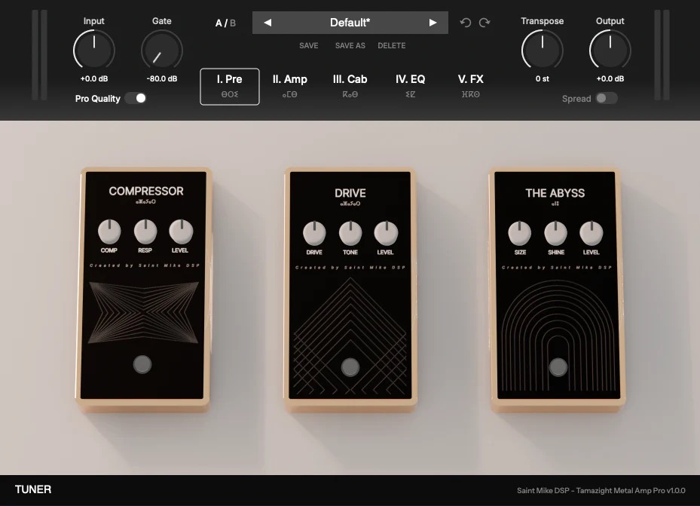Click the undo arrow icon
Viewport: 700px width, 506px height.
[x=465, y=23]
